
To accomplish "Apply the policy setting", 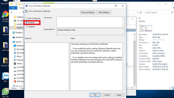I will click(x=119, y=95).
